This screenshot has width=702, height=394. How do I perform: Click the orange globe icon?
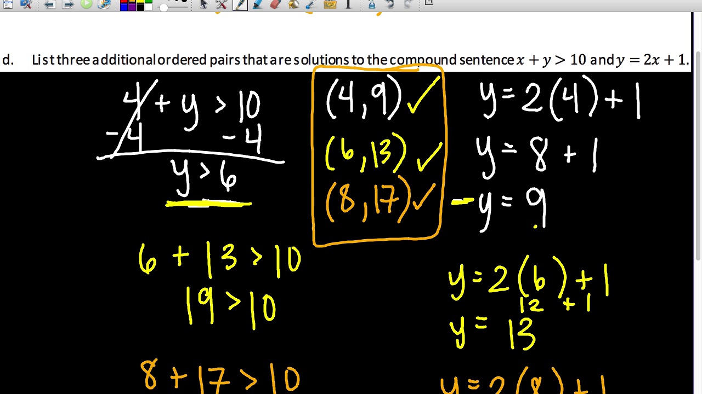104,4
